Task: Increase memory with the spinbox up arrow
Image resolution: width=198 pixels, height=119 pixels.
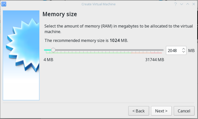Action: point(184,49)
